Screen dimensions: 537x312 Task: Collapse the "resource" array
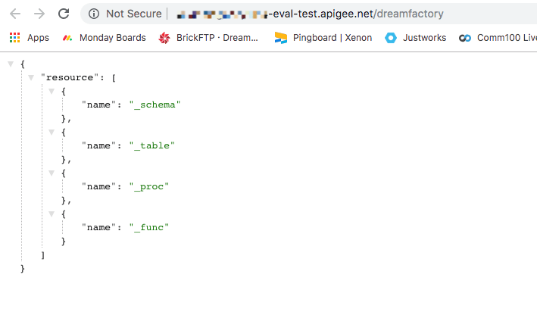pyautogui.click(x=31, y=77)
